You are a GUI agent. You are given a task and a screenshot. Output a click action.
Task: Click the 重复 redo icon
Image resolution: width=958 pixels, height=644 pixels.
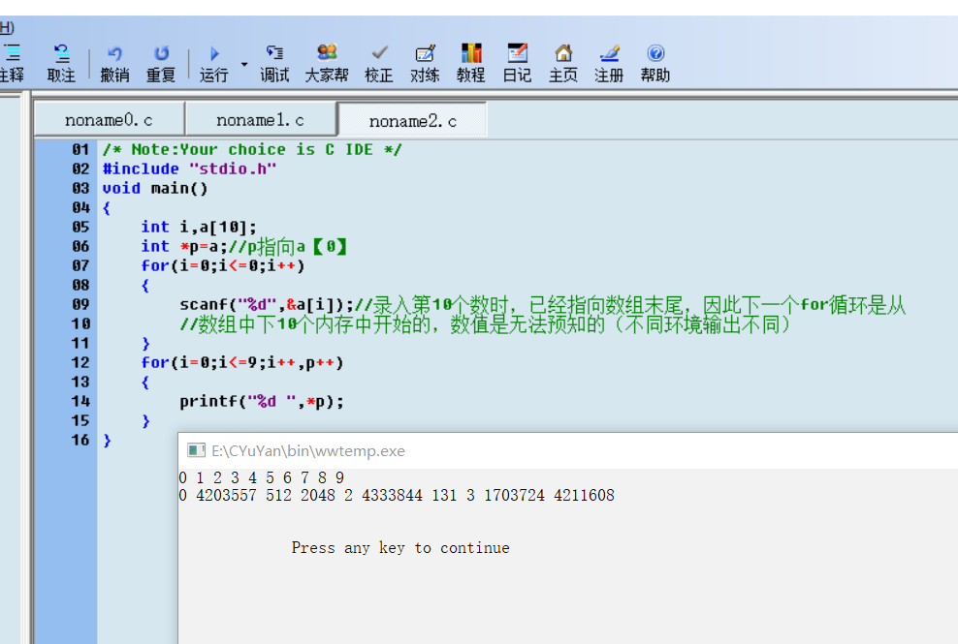pos(161,63)
